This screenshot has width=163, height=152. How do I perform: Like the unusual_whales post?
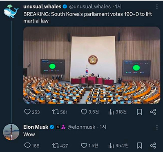(x=90, y=112)
